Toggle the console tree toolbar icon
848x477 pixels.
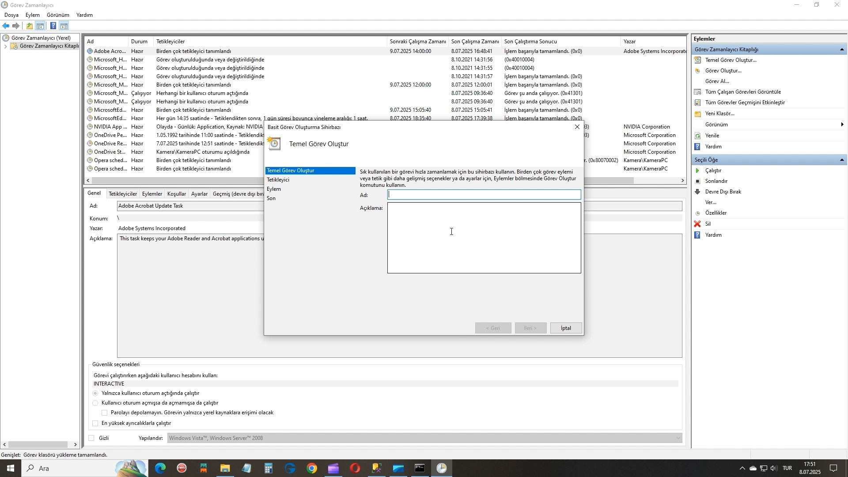pyautogui.click(x=40, y=26)
